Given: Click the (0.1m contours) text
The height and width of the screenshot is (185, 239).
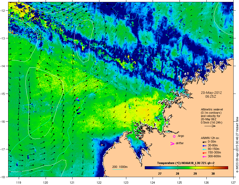Looking at the screenshot, I should click(211, 113).
